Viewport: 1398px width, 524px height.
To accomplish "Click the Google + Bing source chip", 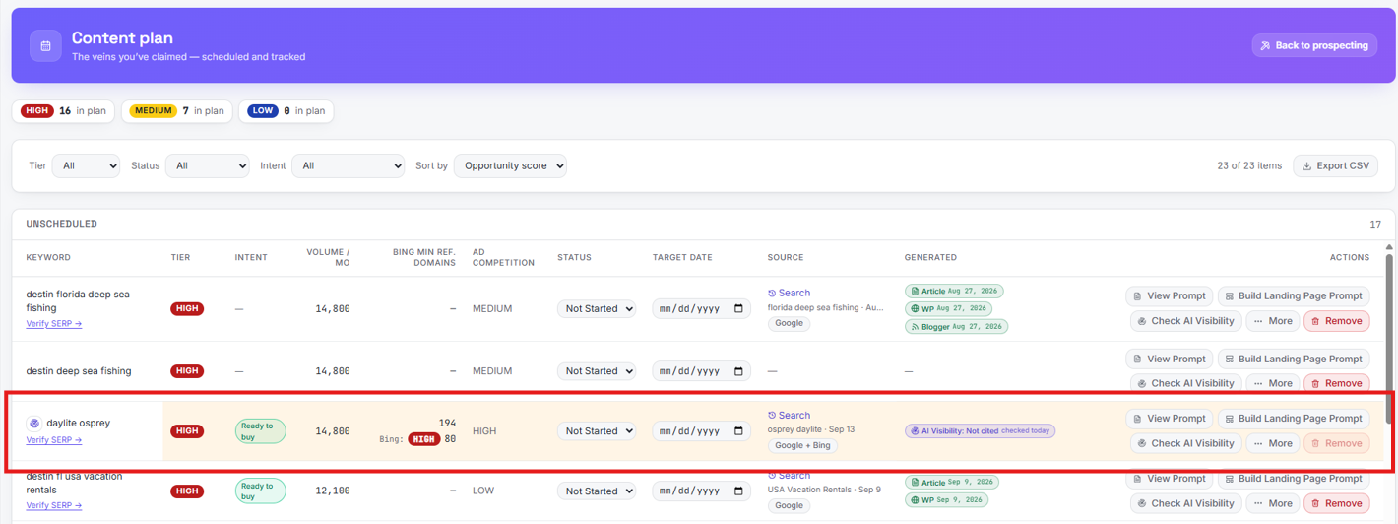I will point(802,445).
